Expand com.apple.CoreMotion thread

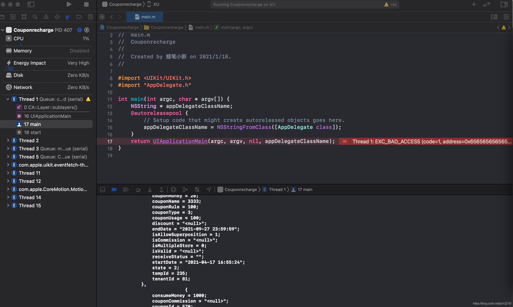pyautogui.click(x=8, y=189)
